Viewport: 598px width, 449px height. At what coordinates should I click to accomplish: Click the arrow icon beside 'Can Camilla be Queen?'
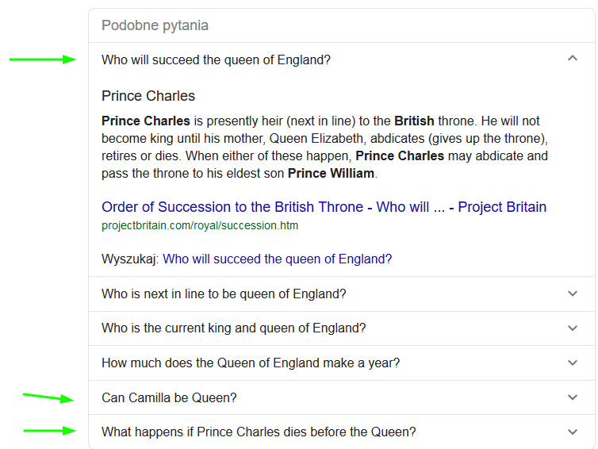573,397
